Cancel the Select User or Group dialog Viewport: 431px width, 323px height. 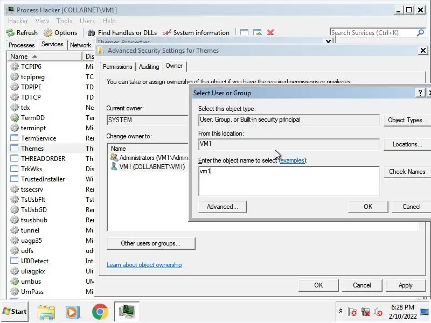(x=411, y=207)
